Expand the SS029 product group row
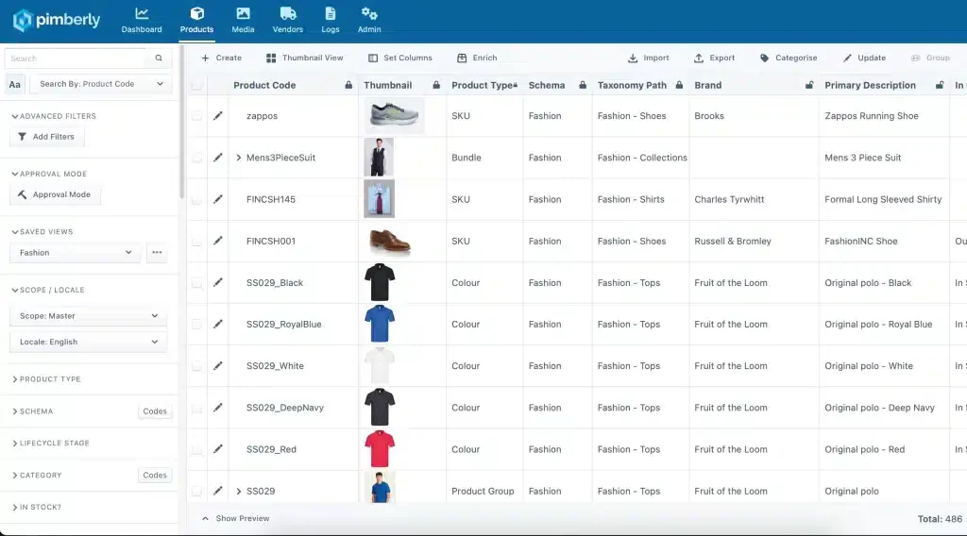 pyautogui.click(x=239, y=491)
